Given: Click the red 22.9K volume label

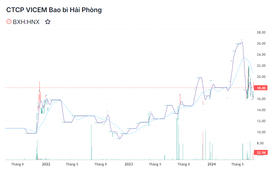Looking at the screenshot, I should pyautogui.click(x=261, y=153).
